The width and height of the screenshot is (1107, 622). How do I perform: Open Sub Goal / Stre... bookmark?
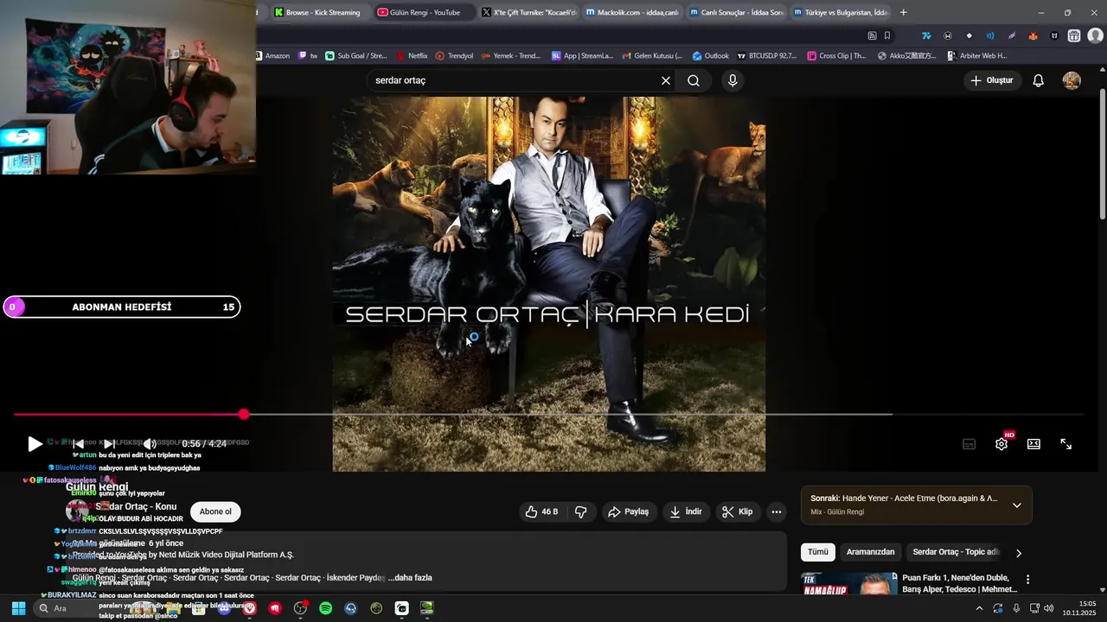coord(355,56)
